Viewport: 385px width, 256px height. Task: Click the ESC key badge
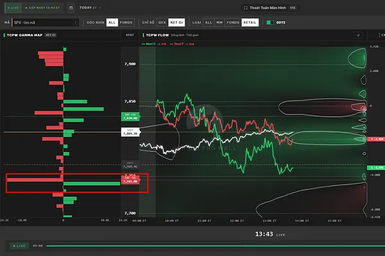click(x=293, y=8)
